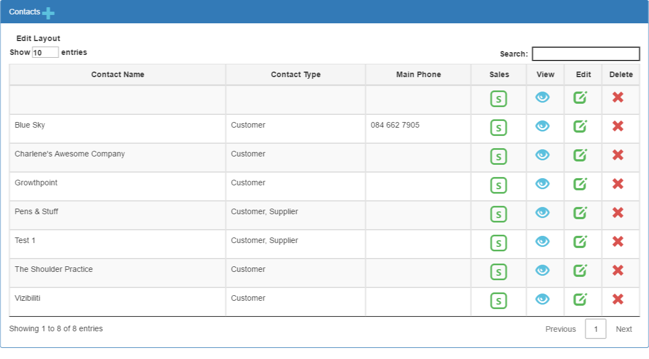Go to the Next page

623,329
